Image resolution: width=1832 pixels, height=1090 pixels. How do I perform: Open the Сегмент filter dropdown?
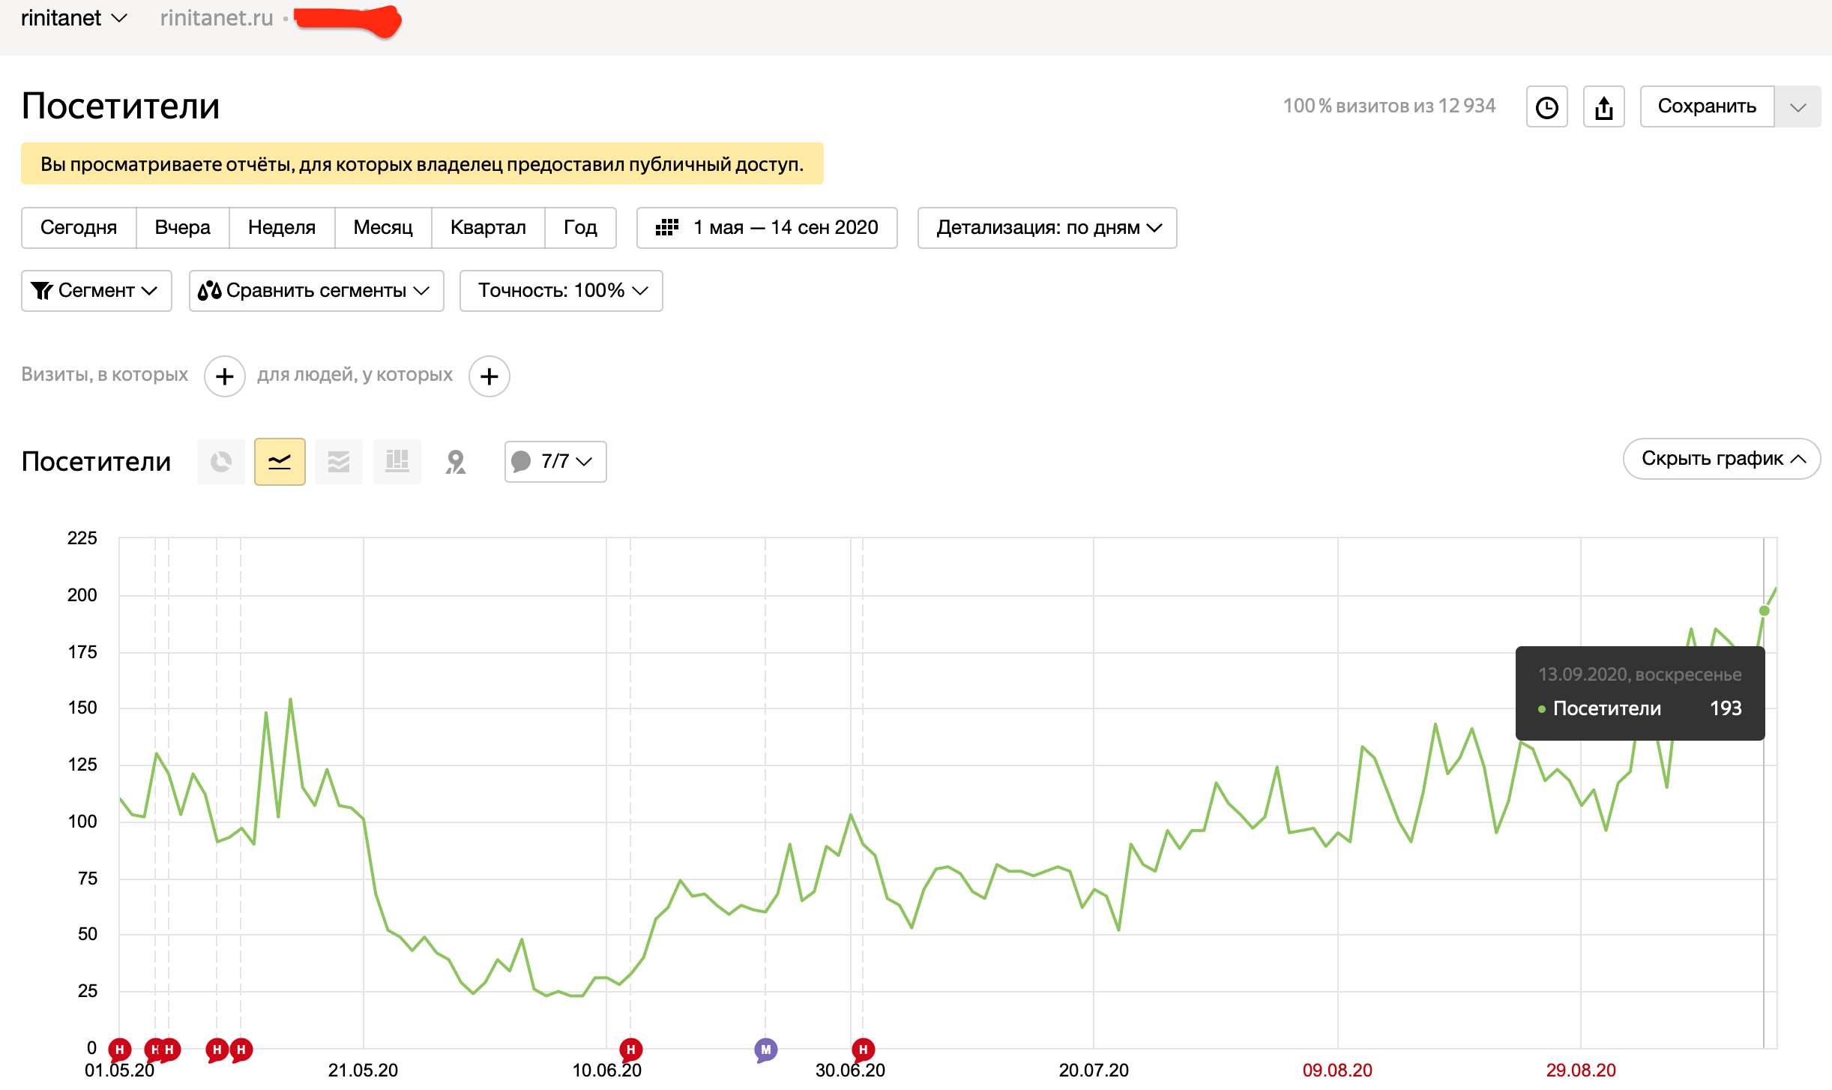pyautogui.click(x=97, y=291)
